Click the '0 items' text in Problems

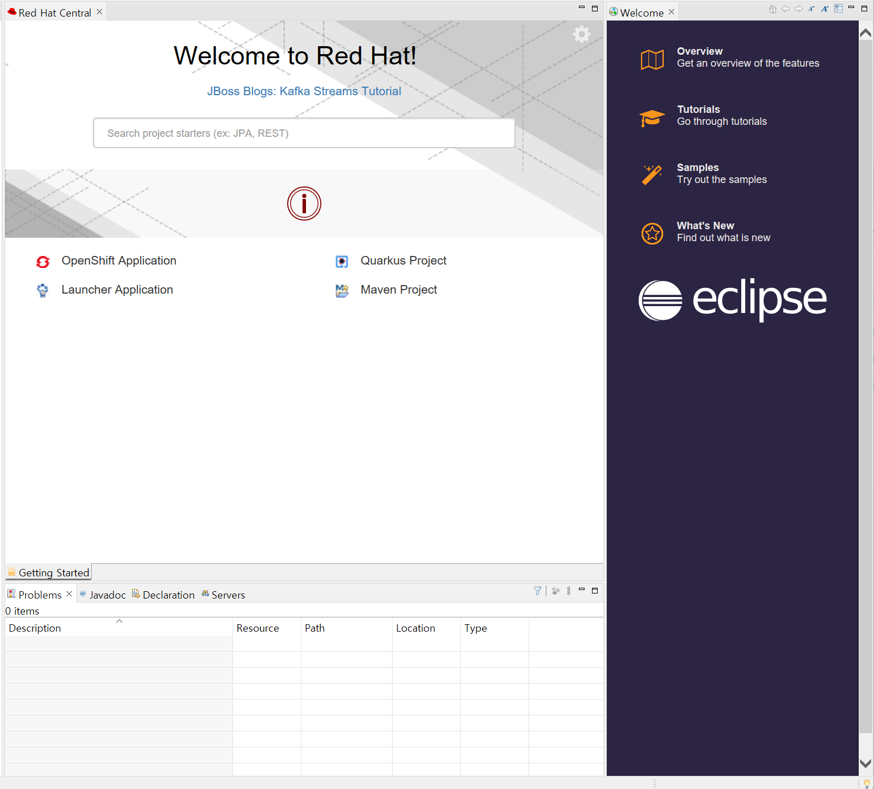[x=22, y=611]
